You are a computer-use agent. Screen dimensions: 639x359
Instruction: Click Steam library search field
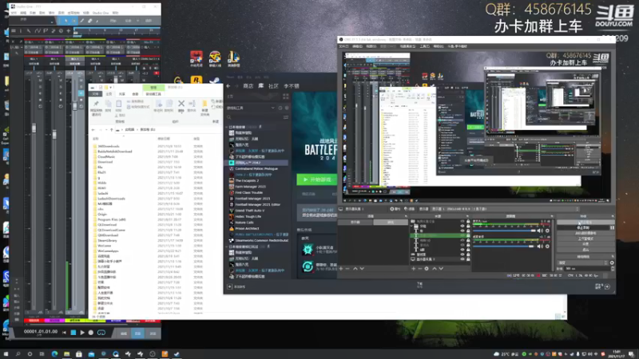(254, 117)
